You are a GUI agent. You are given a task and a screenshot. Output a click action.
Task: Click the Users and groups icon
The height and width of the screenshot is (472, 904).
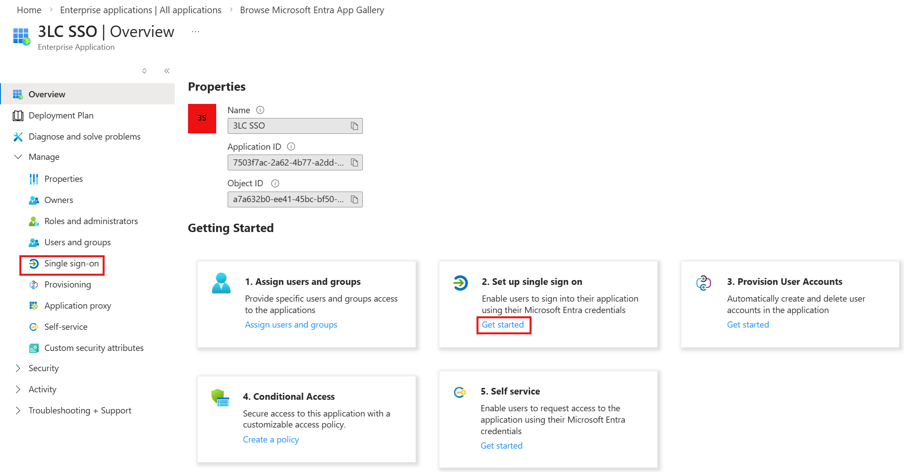(34, 242)
